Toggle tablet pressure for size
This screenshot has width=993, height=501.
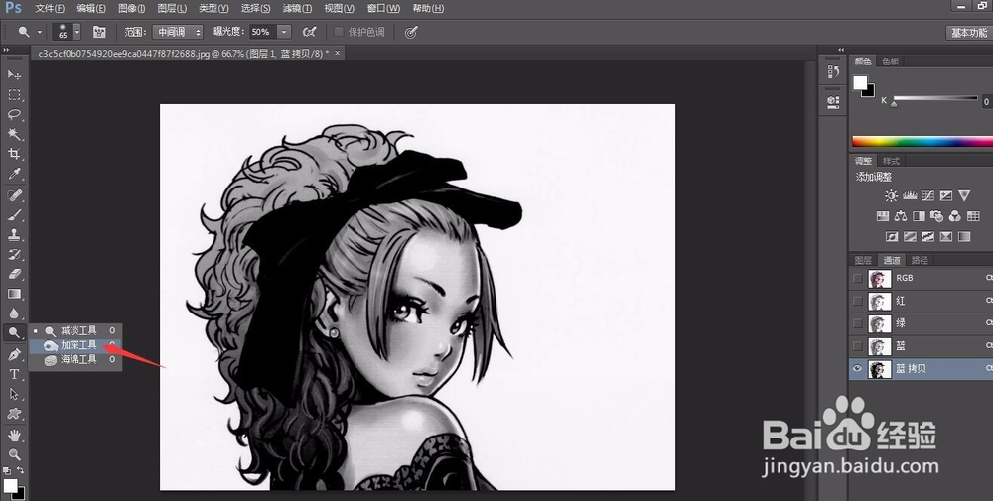tap(411, 32)
